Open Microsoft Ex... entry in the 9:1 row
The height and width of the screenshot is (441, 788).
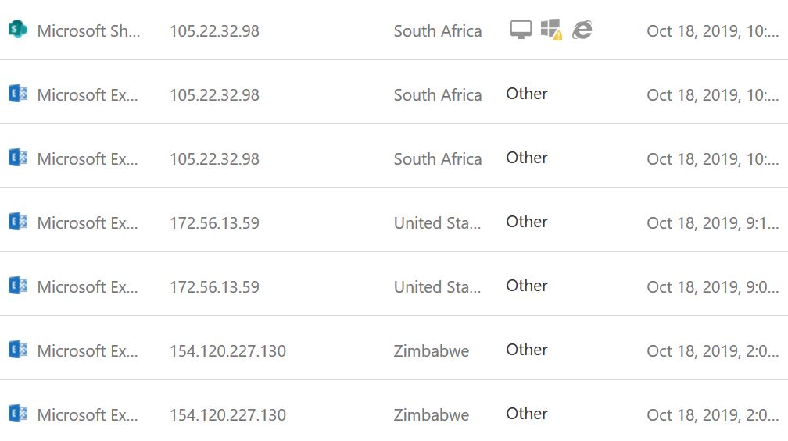[x=88, y=223]
